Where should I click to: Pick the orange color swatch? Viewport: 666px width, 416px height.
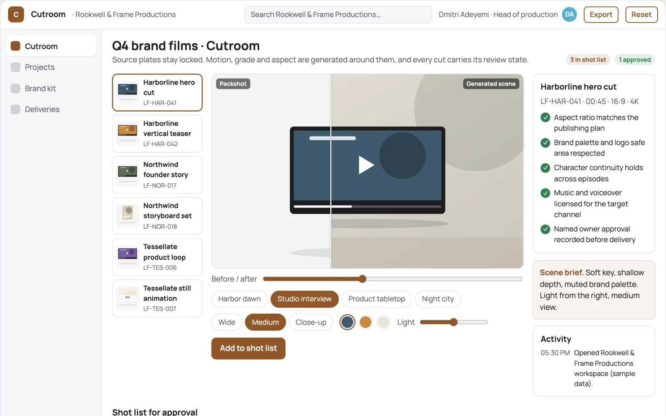tap(365, 322)
